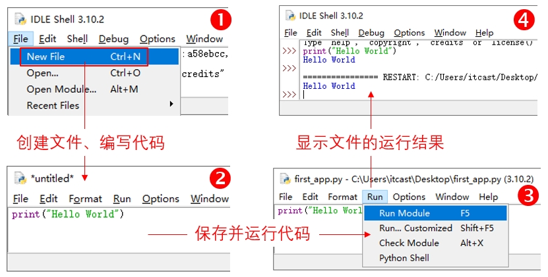Select Run... Customized in the Run menu
The height and width of the screenshot is (277, 548).
click(x=435, y=228)
